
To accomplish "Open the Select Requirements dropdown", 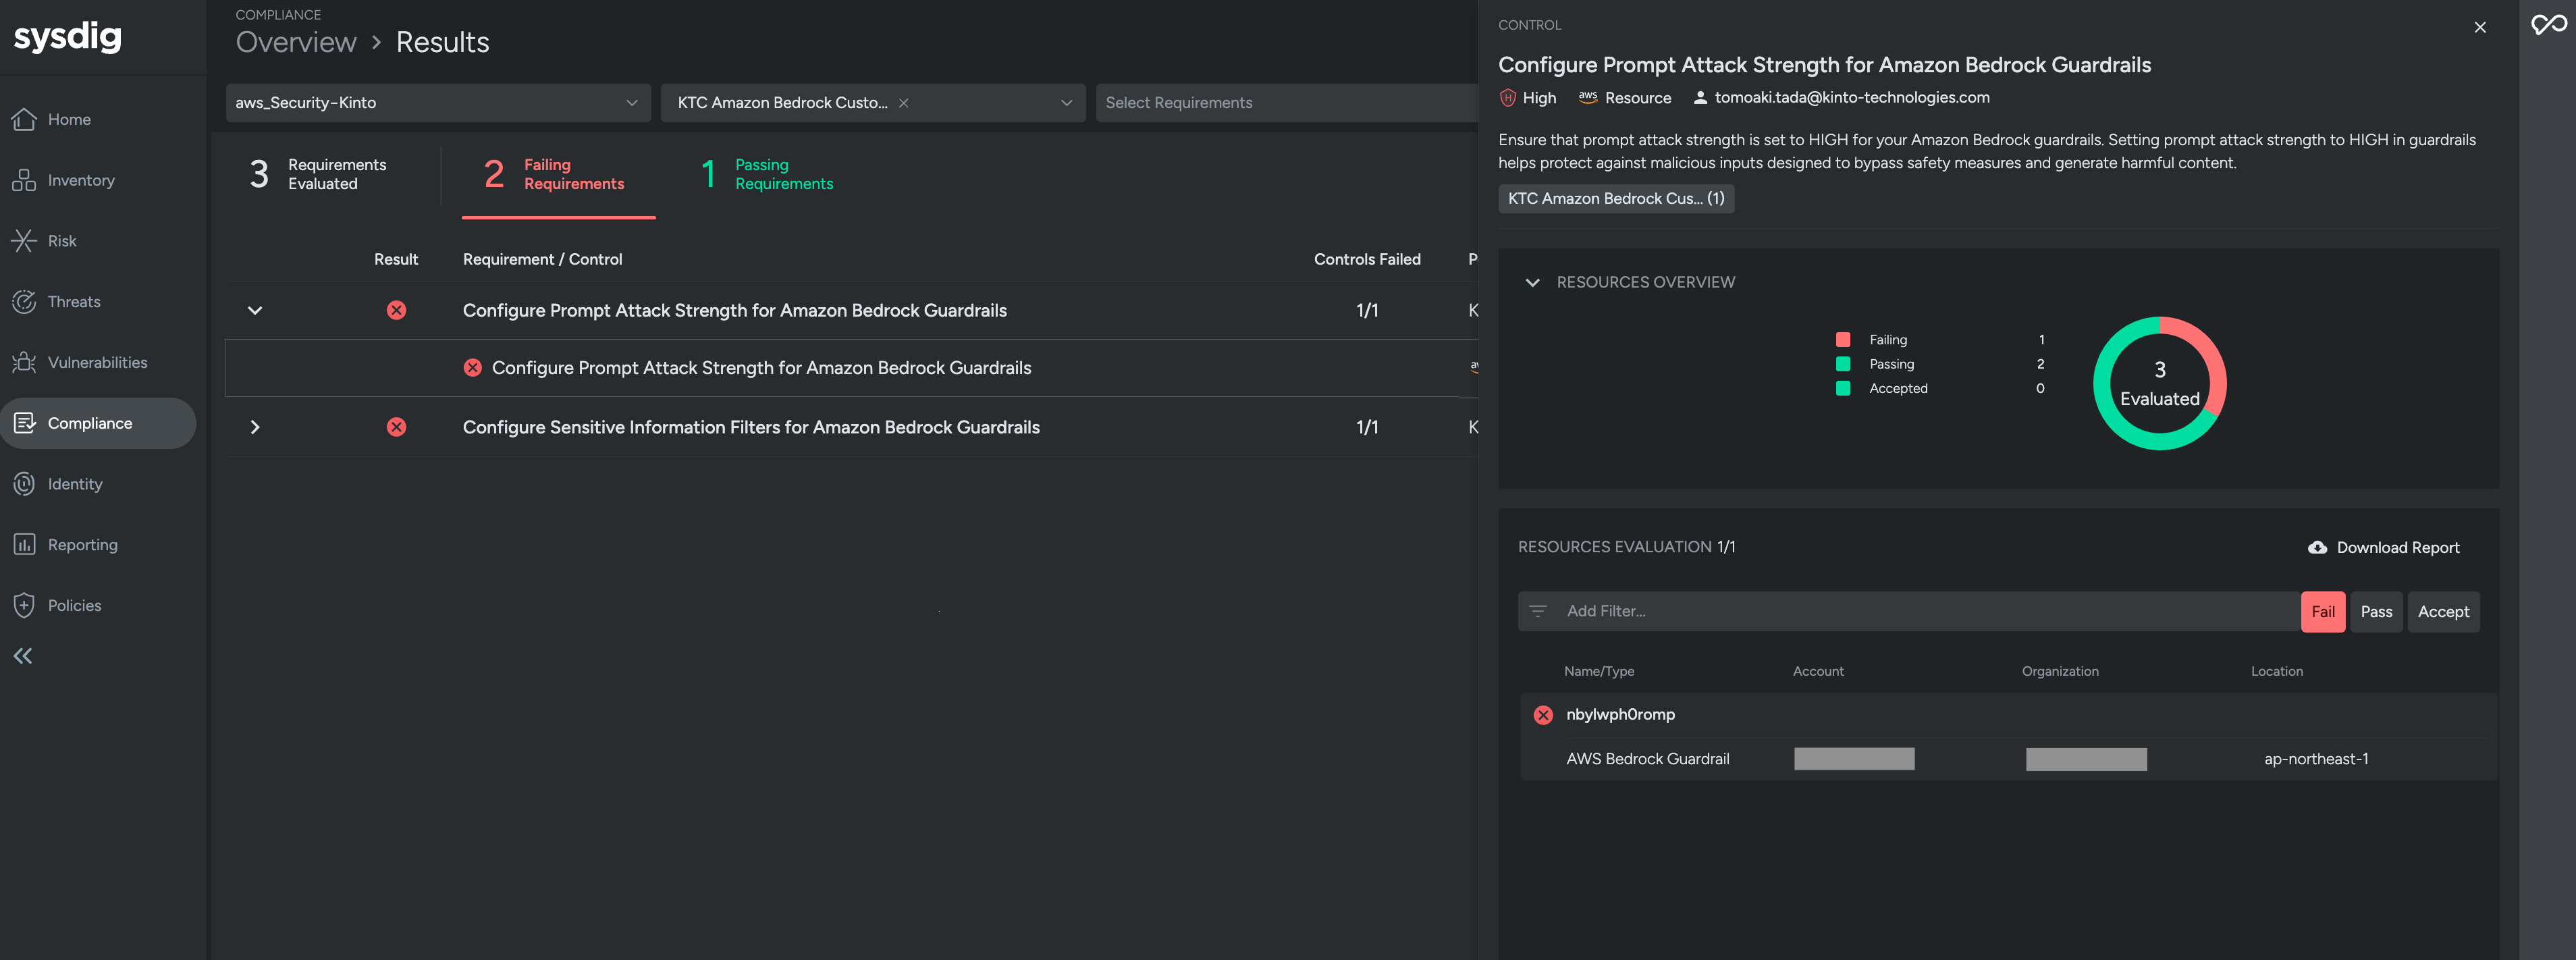I will point(1287,103).
